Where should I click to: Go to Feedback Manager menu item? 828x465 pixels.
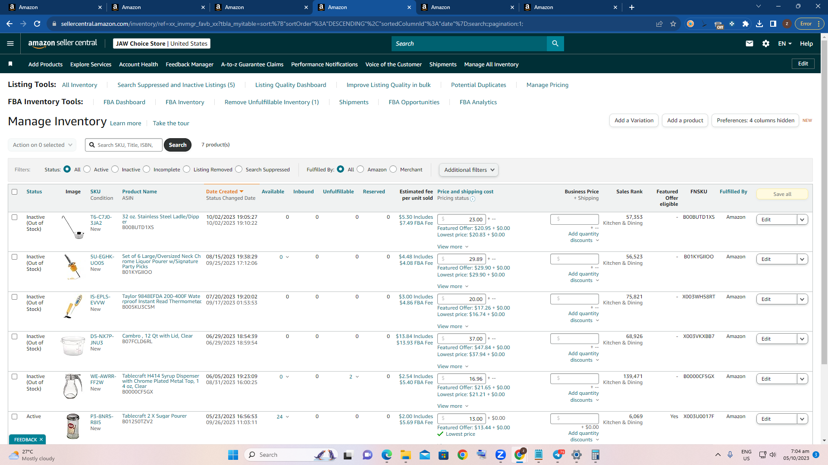190,64
